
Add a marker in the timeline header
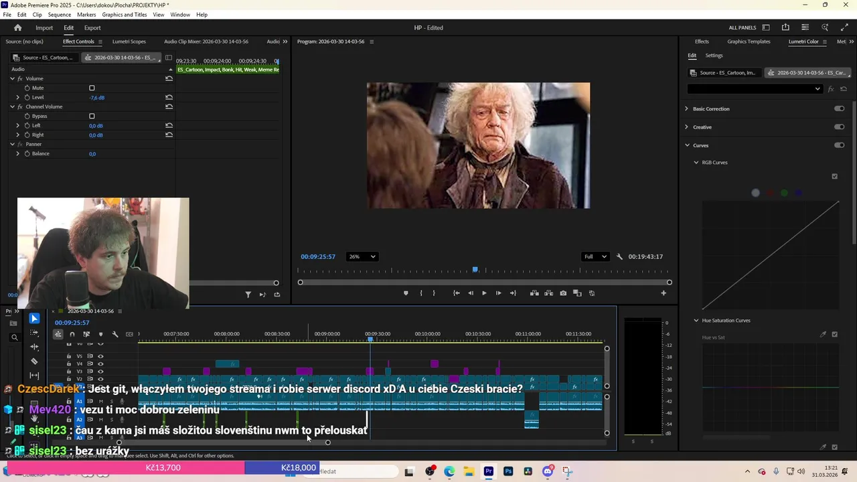click(100, 334)
